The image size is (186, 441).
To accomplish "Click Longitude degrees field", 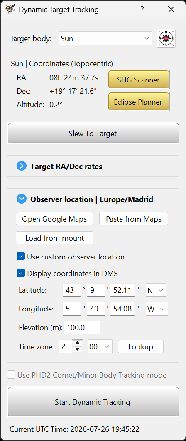I will [71, 309].
